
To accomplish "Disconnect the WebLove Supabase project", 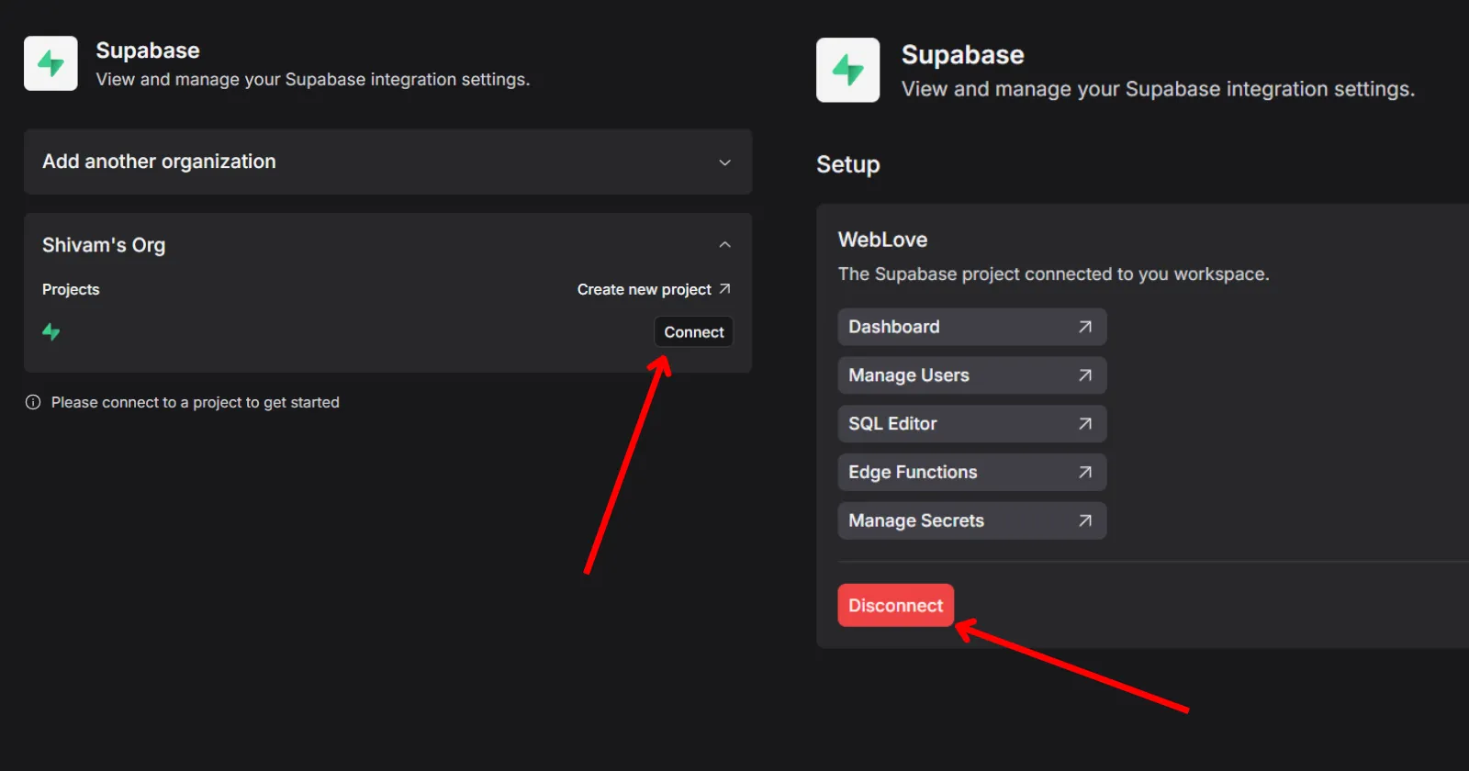I will [895, 605].
